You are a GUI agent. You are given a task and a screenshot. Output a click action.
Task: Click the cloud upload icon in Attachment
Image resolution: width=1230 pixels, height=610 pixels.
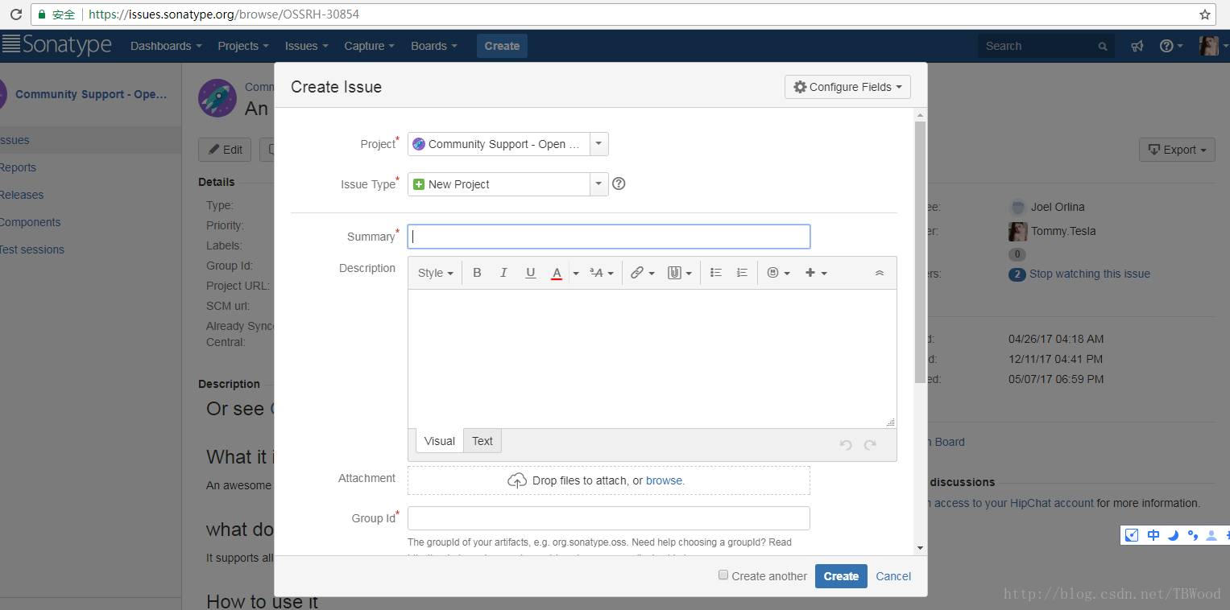coord(517,480)
